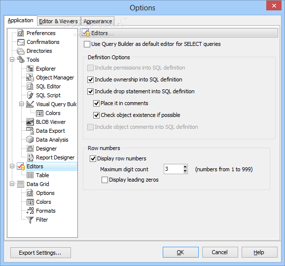Image resolution: width=285 pixels, height=266 pixels.
Task: Select the BLOB Viewer tree label
Action: pos(51,122)
